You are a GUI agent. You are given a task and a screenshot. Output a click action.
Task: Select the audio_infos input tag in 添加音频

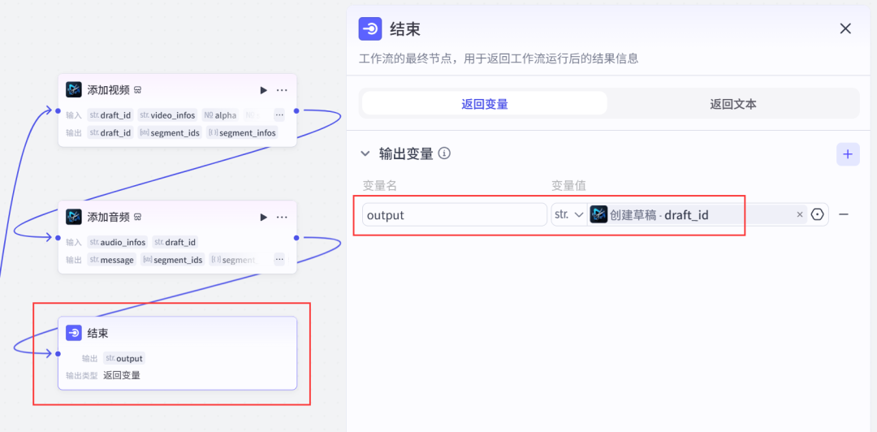click(118, 242)
